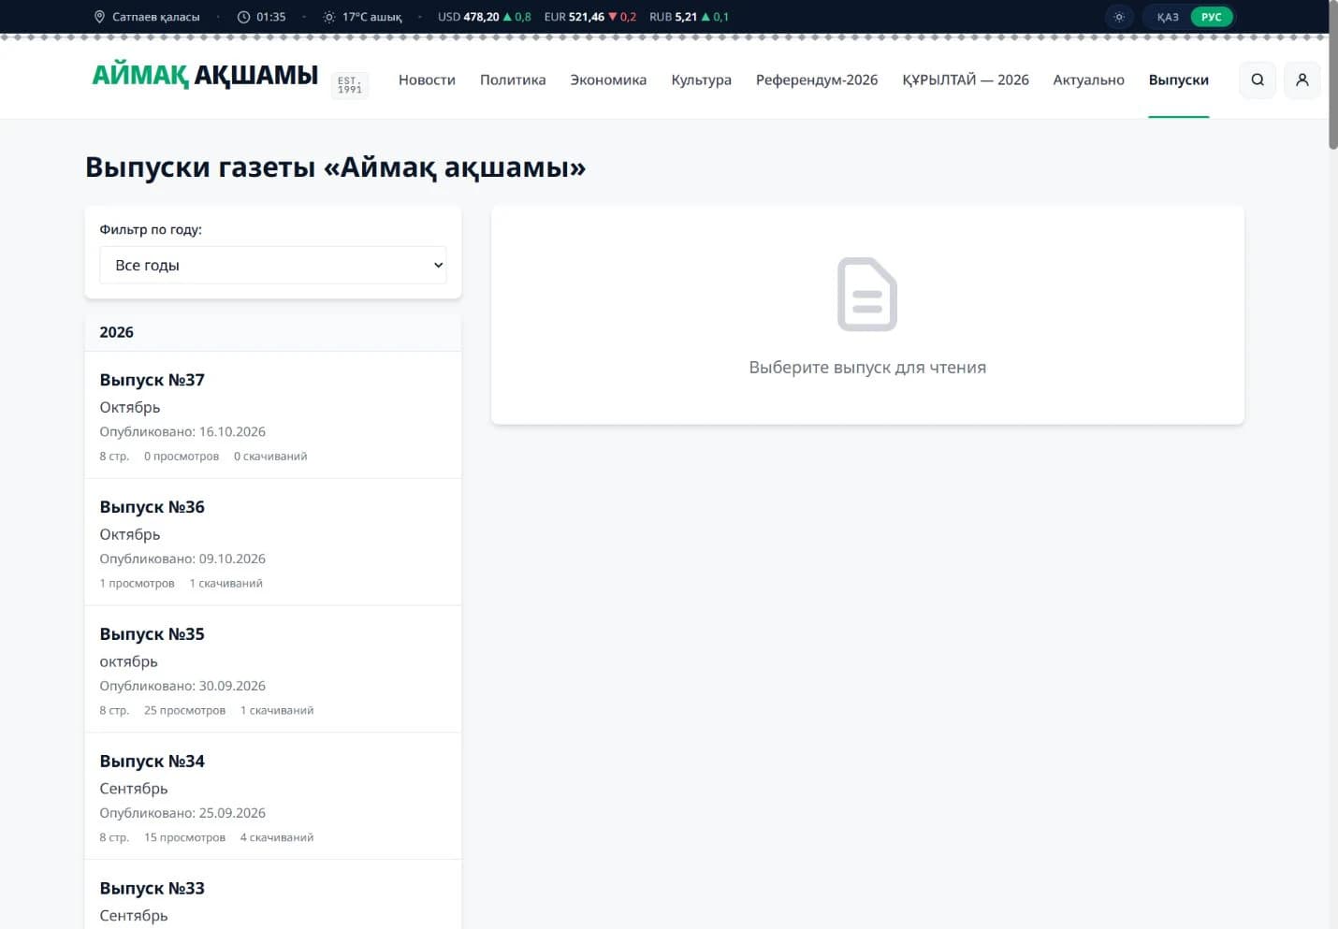Viewport: 1338px width, 929px height.
Task: Open Выпуск №35 issue
Action: pyautogui.click(x=273, y=670)
